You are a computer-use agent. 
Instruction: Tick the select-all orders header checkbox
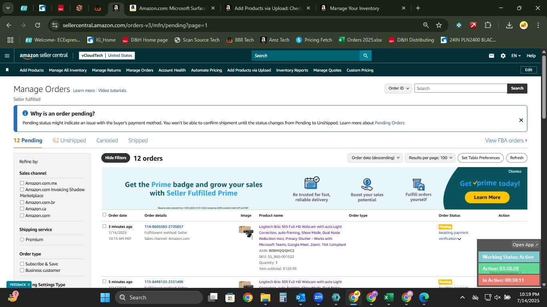click(105, 215)
